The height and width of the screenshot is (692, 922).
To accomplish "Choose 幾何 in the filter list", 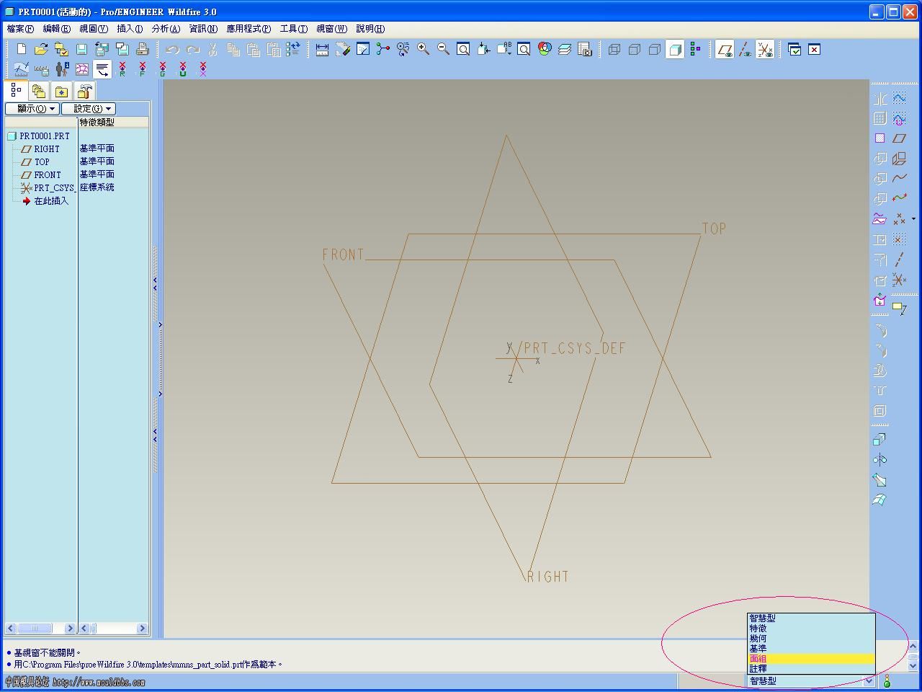I will tap(811, 639).
